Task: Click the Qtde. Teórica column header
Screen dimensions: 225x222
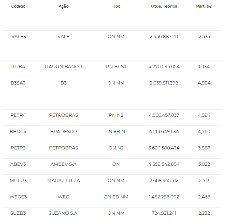Action: (x=164, y=6)
